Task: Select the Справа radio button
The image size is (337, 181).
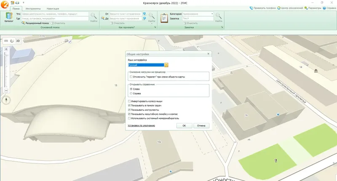Action: click(131, 93)
